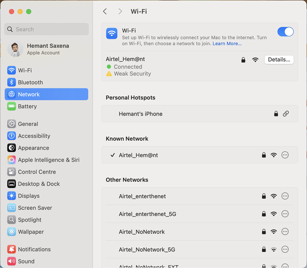This screenshot has width=307, height=268.
Task: Connect to Hemant's iPhone hotspot
Action: pyautogui.click(x=200, y=114)
